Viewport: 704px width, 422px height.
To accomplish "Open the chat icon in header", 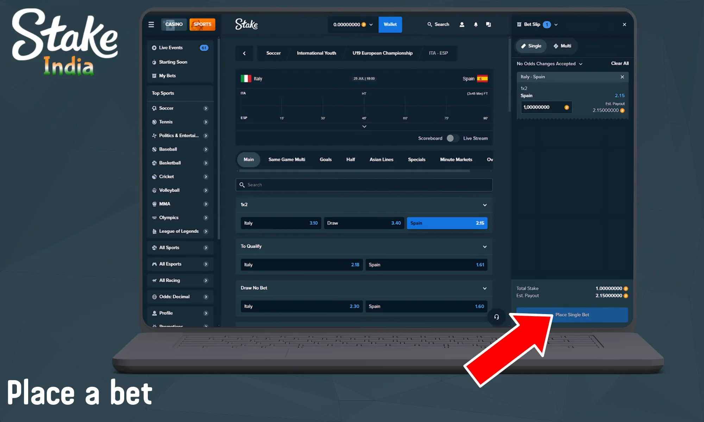I will [489, 25].
